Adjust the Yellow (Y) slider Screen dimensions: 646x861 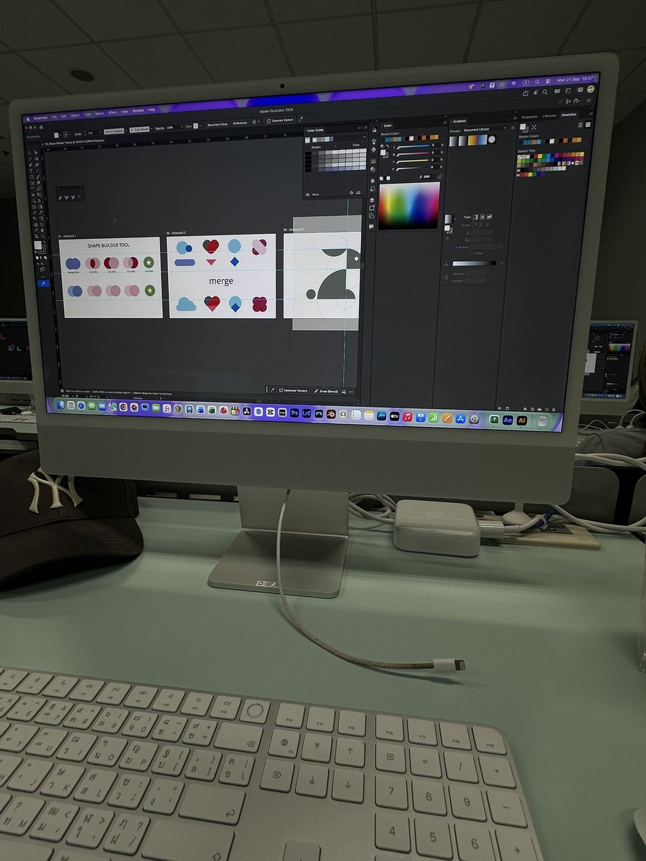413,160
